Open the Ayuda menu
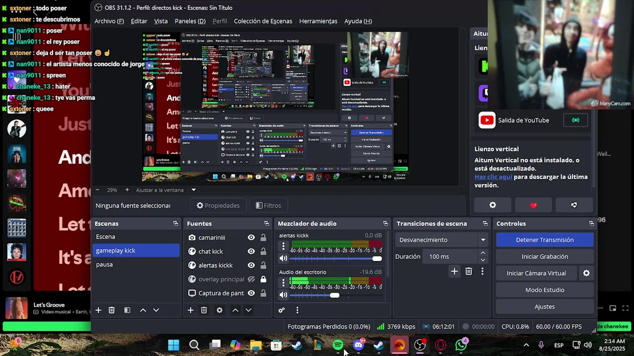 click(x=358, y=21)
